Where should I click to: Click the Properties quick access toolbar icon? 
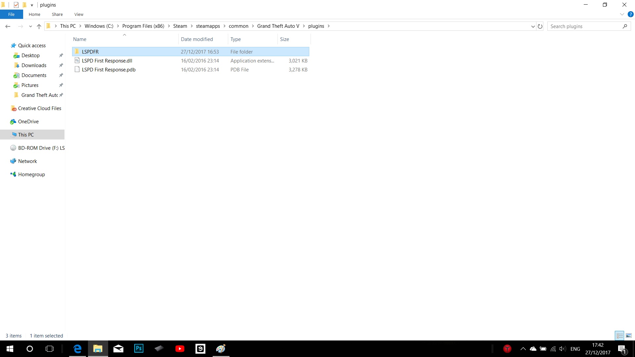16,5
